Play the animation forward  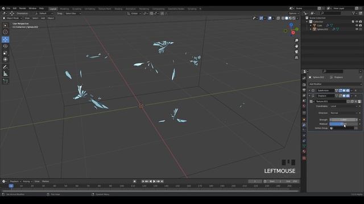click(154, 181)
